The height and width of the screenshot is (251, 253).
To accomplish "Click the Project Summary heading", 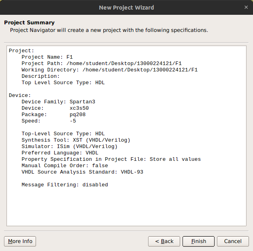I will pos(29,22).
